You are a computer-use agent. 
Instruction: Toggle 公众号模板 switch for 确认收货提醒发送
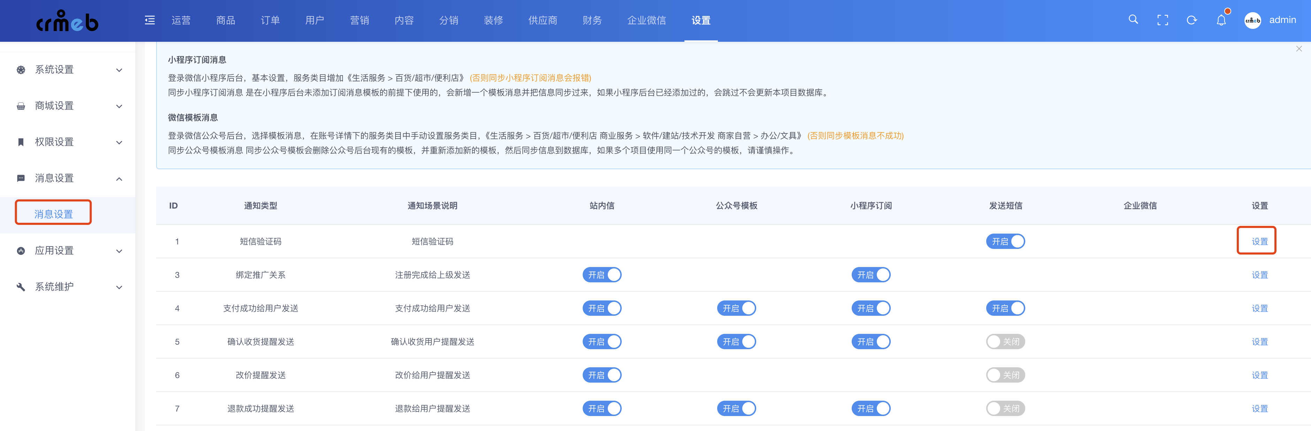click(736, 342)
